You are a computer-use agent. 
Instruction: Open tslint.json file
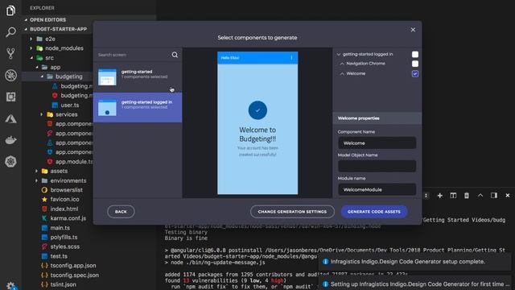(63, 284)
